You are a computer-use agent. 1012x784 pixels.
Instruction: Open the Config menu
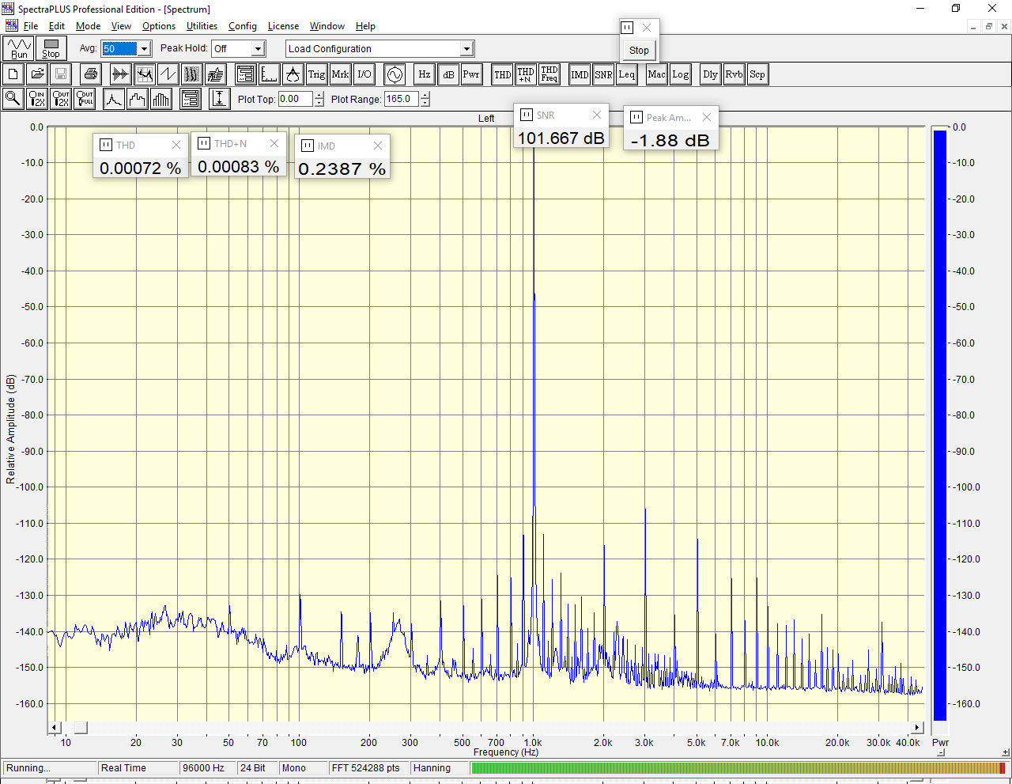coord(243,26)
